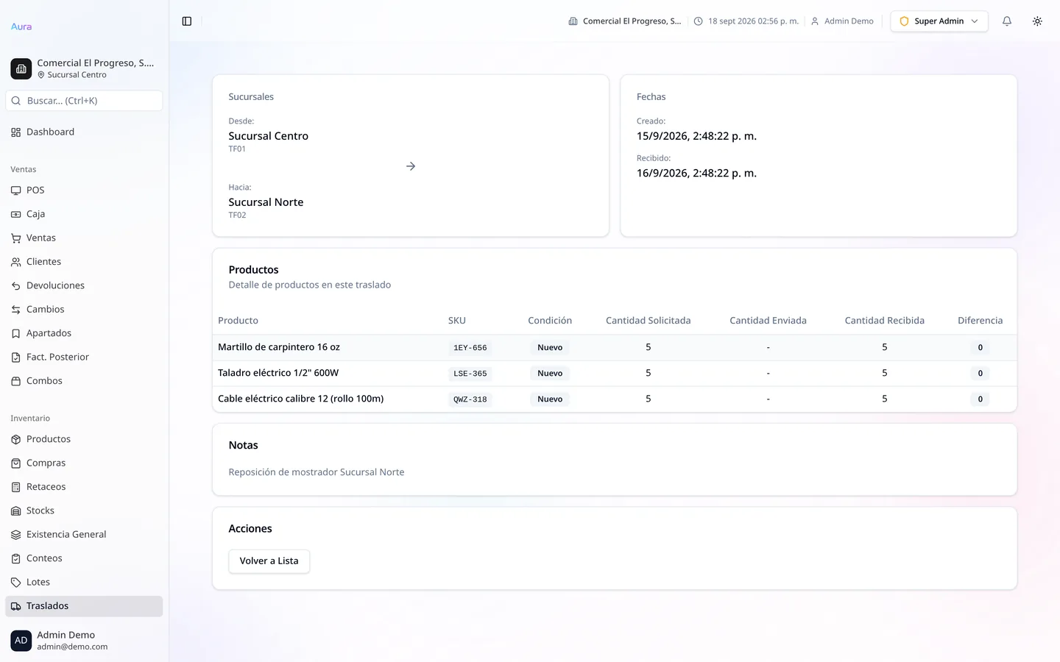Select the Traslados menu item
The height and width of the screenshot is (662, 1060).
84,606
